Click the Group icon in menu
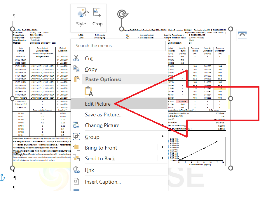This screenshot has width=260, height=197. pos(76,137)
